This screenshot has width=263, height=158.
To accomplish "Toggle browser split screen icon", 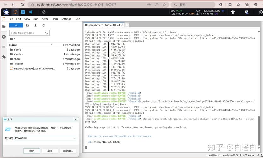I will tap(230, 4).
